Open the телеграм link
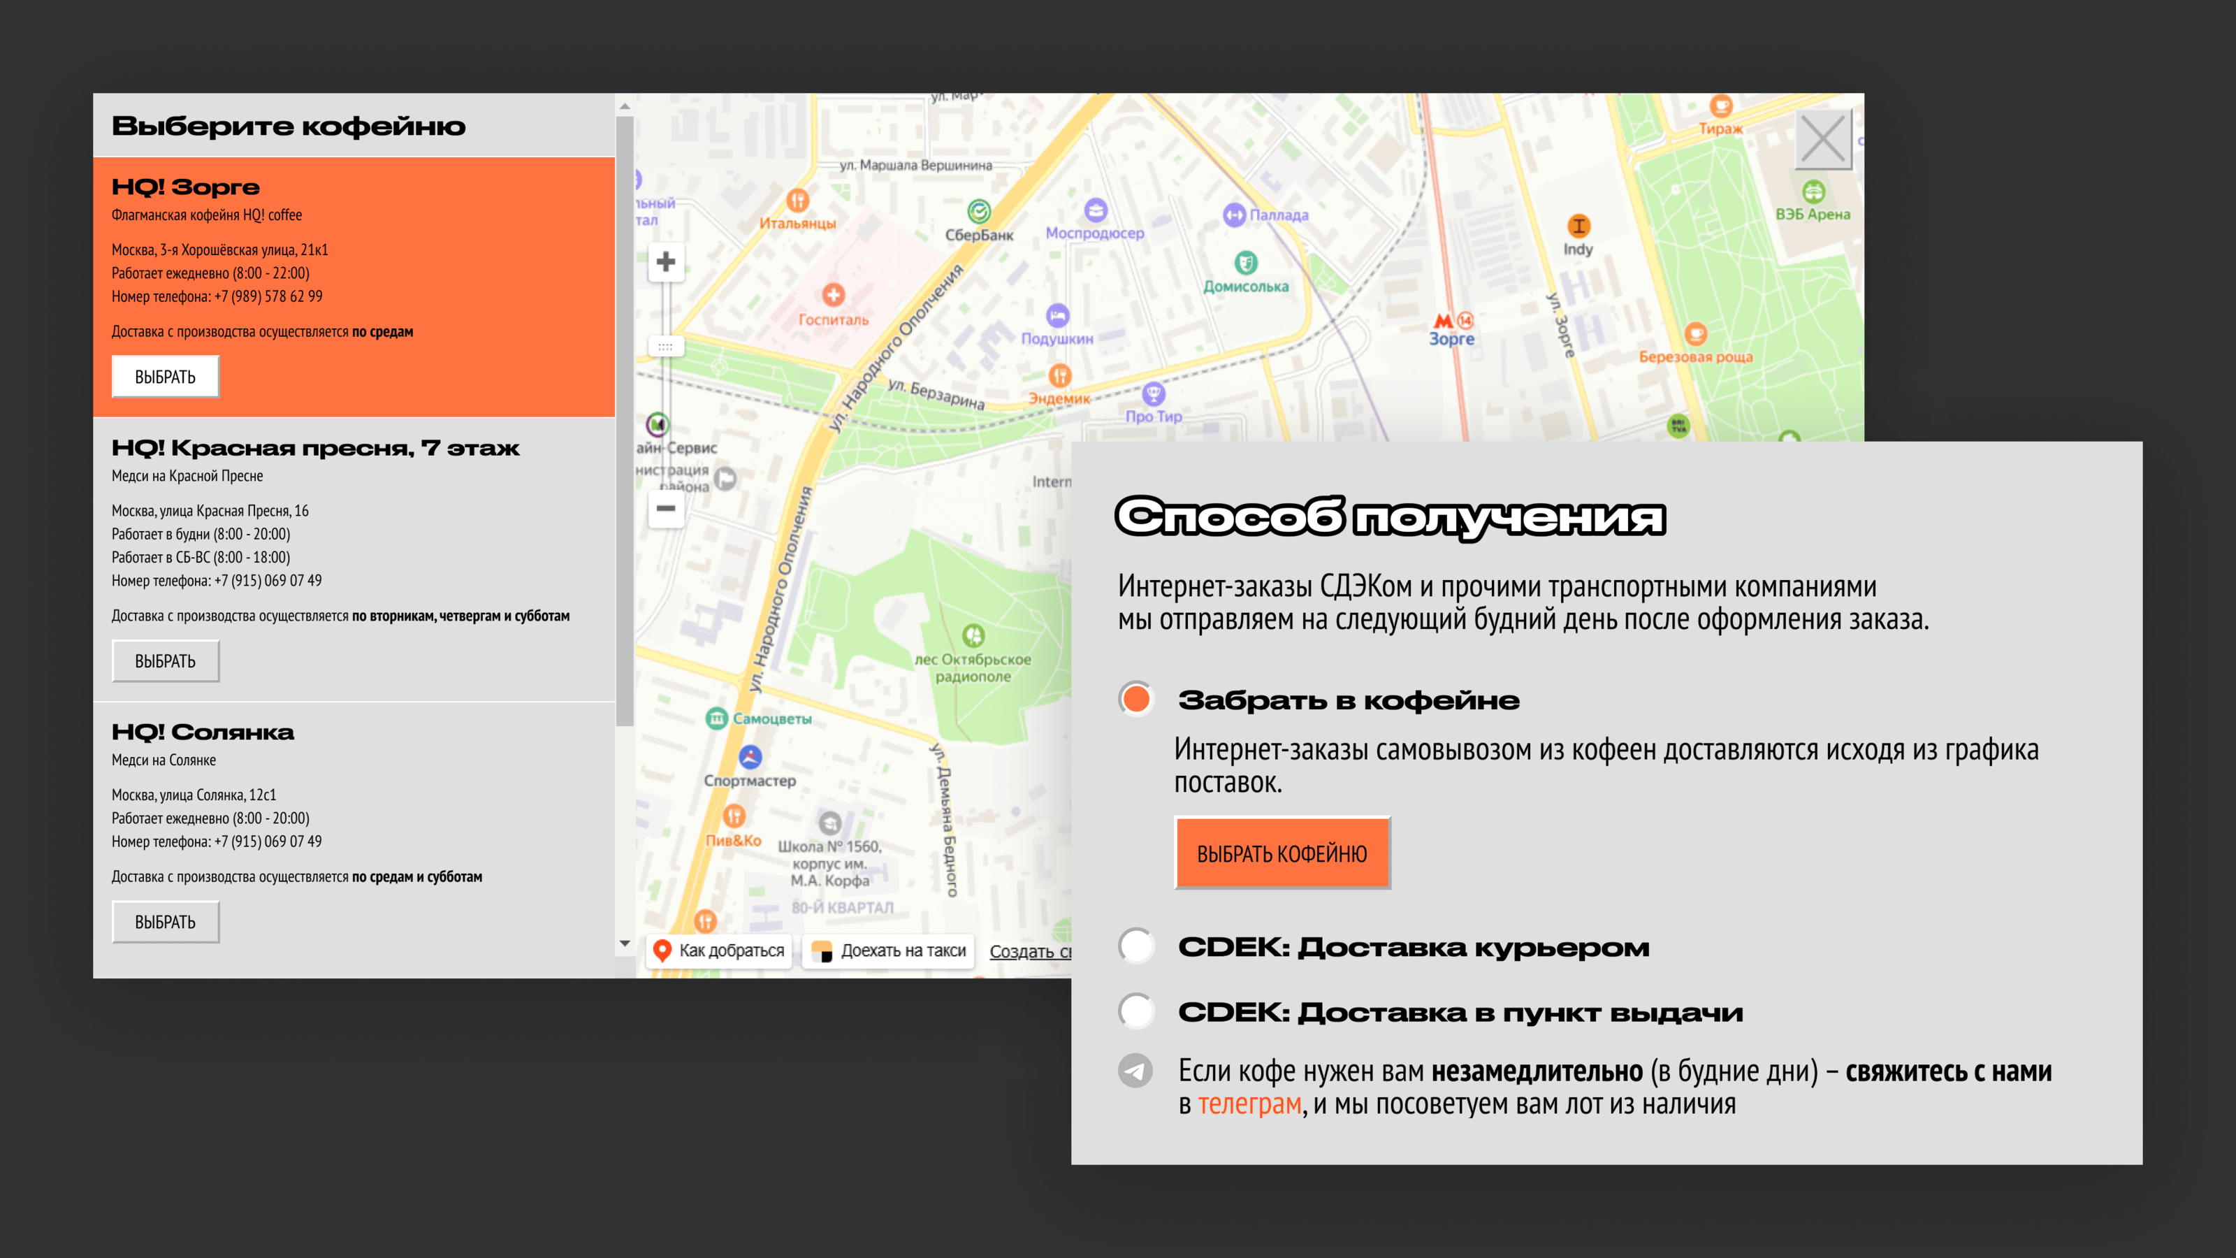Screen dimensions: 2236x1258 click(1249, 1104)
